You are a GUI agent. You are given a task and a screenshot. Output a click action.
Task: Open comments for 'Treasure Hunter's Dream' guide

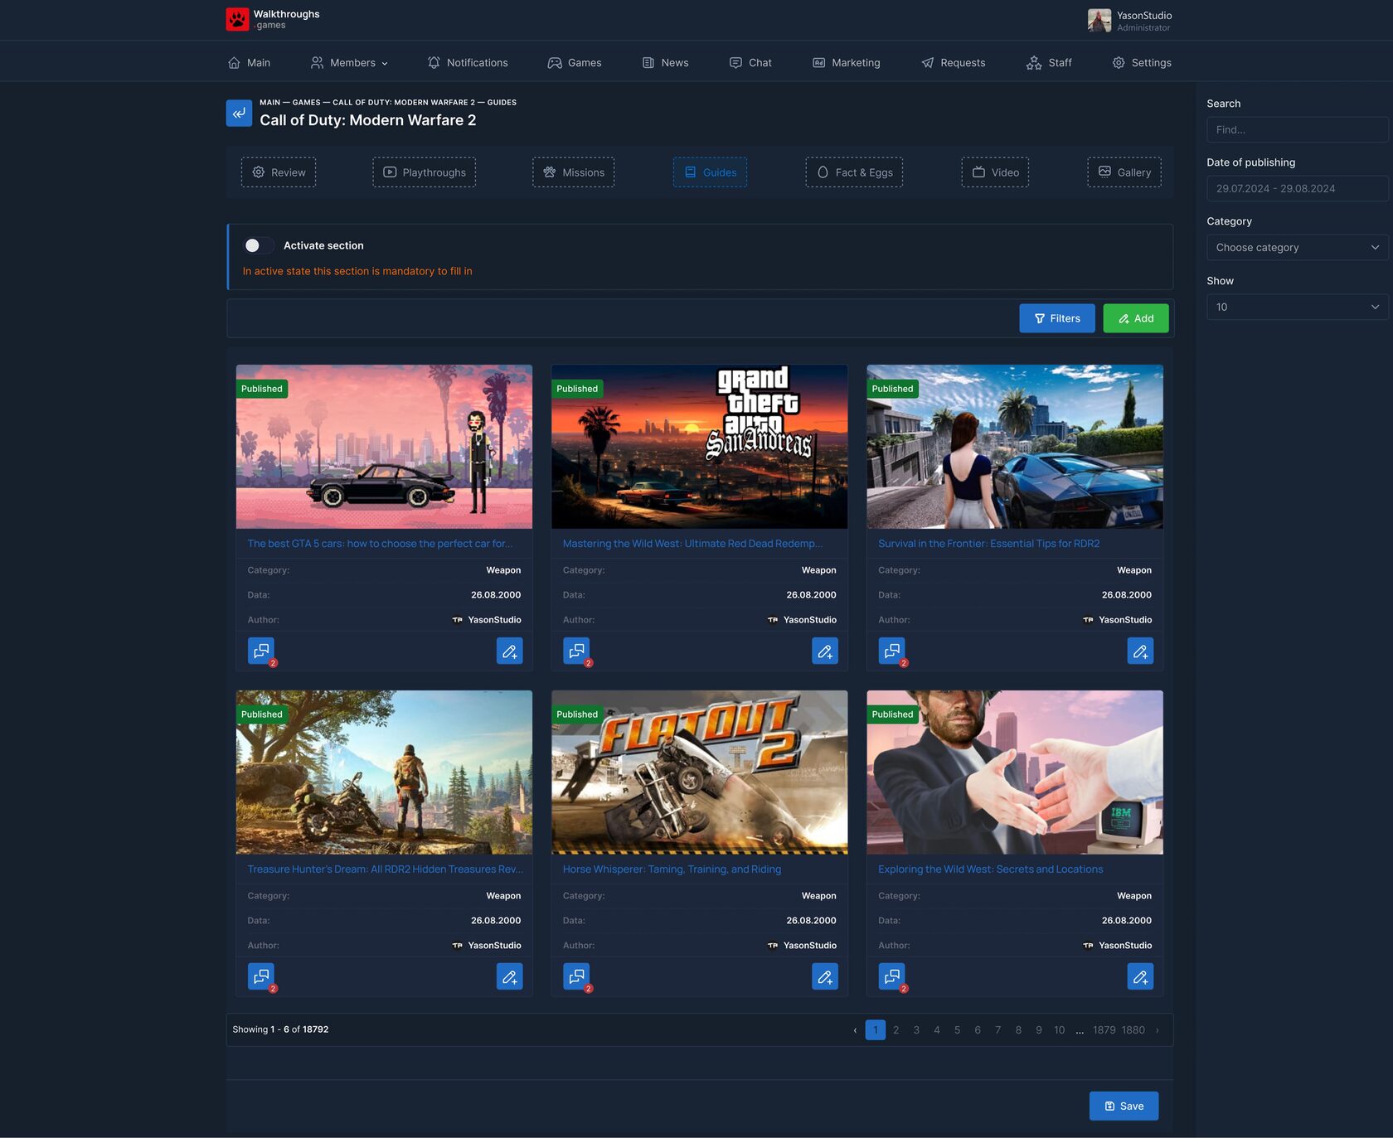pos(261,976)
